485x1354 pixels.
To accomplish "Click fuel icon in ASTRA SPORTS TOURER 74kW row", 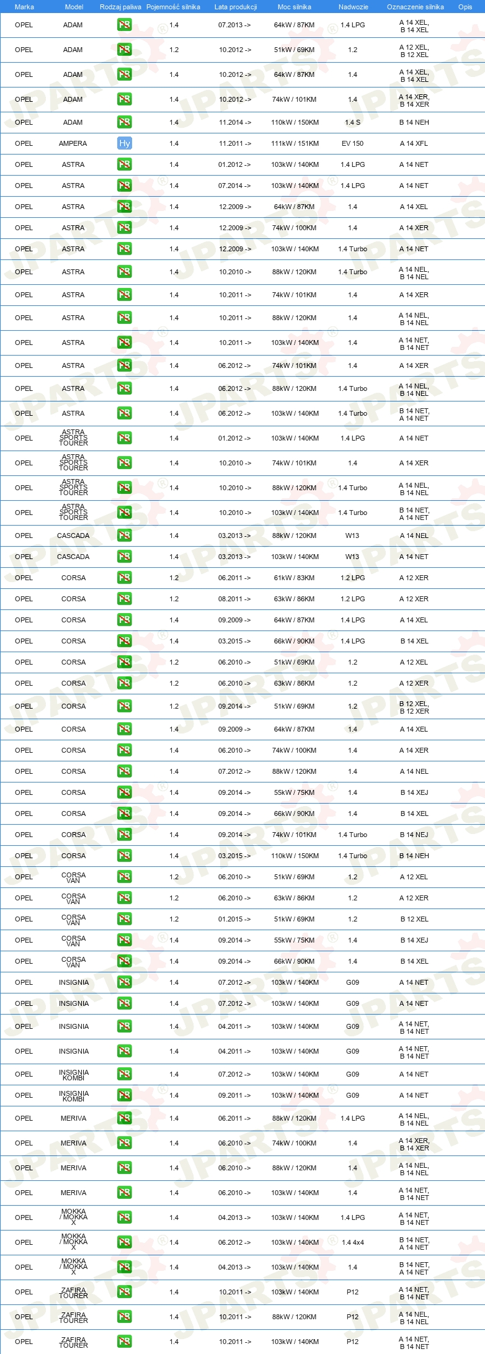I will pyautogui.click(x=124, y=463).
